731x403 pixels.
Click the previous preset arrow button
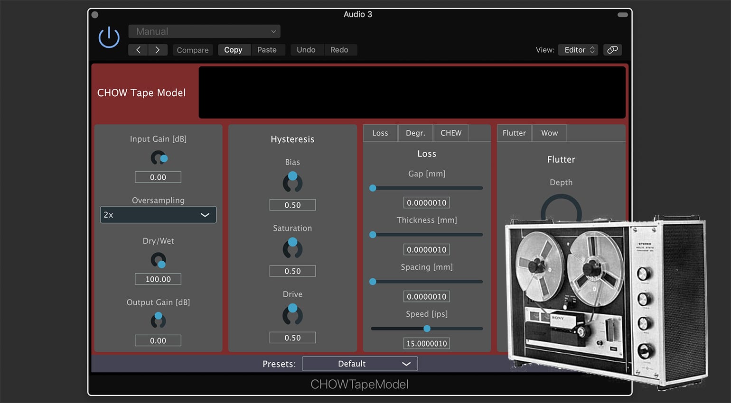point(138,50)
